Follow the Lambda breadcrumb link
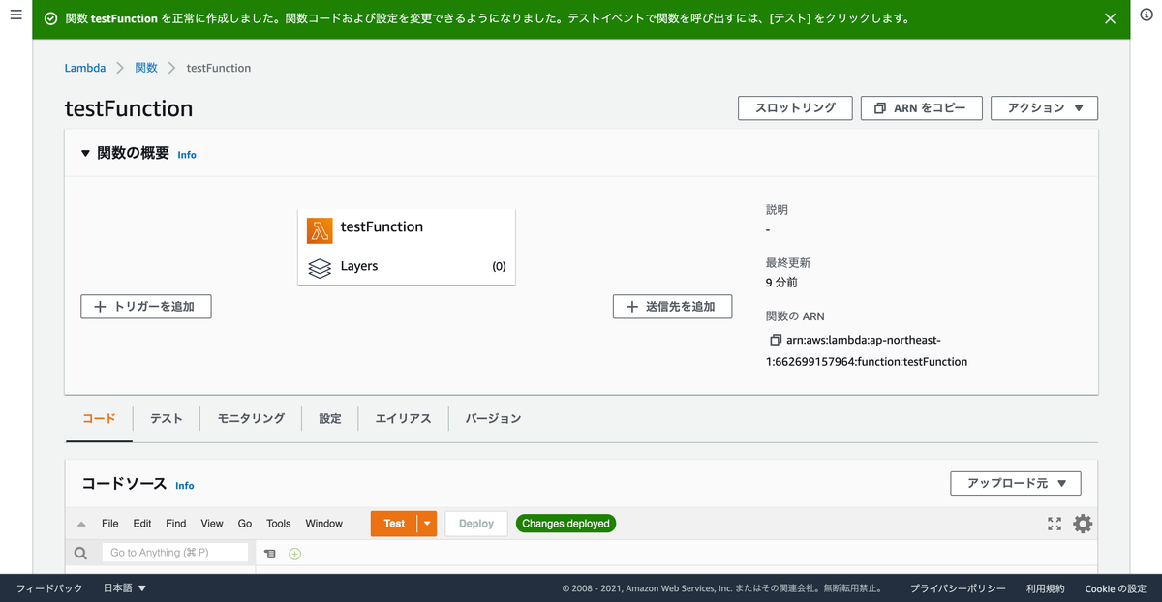The width and height of the screenshot is (1162, 602). pos(85,68)
